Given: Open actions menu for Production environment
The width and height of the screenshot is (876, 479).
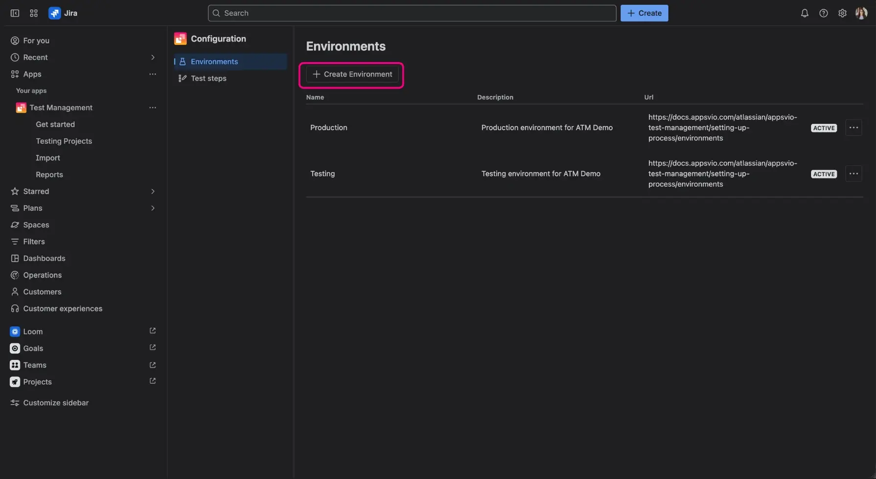Looking at the screenshot, I should pos(853,128).
